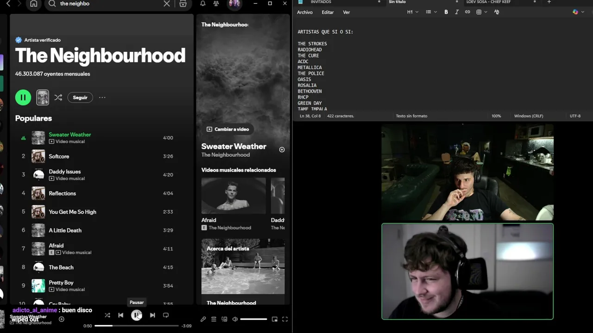Screen dimensions: 593x333
Task: Open the artist more options menu
Action: (x=102, y=98)
